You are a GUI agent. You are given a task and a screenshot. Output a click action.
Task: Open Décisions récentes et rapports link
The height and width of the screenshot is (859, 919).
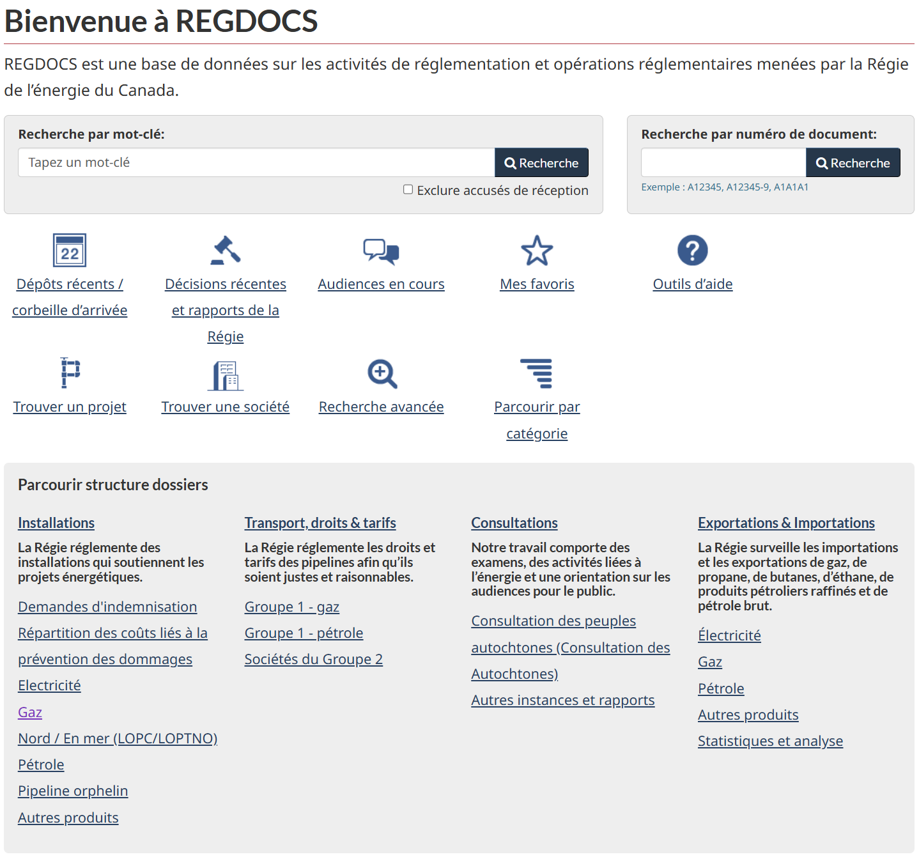(226, 310)
